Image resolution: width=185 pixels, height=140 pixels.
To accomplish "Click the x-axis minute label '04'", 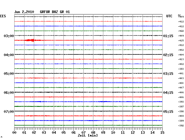I will tap(54, 133).
